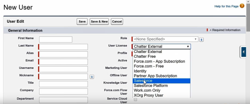Select Partner App Subscription option
Image resolution: width=250 pixels, height=104 pixels.
[161, 76]
